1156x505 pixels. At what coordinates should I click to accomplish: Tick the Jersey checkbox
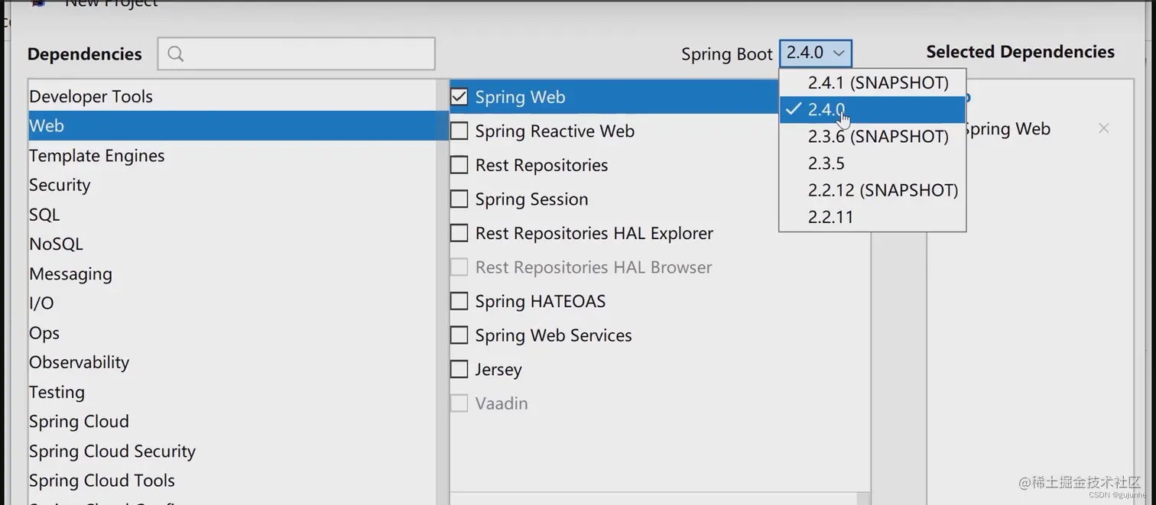pos(459,369)
